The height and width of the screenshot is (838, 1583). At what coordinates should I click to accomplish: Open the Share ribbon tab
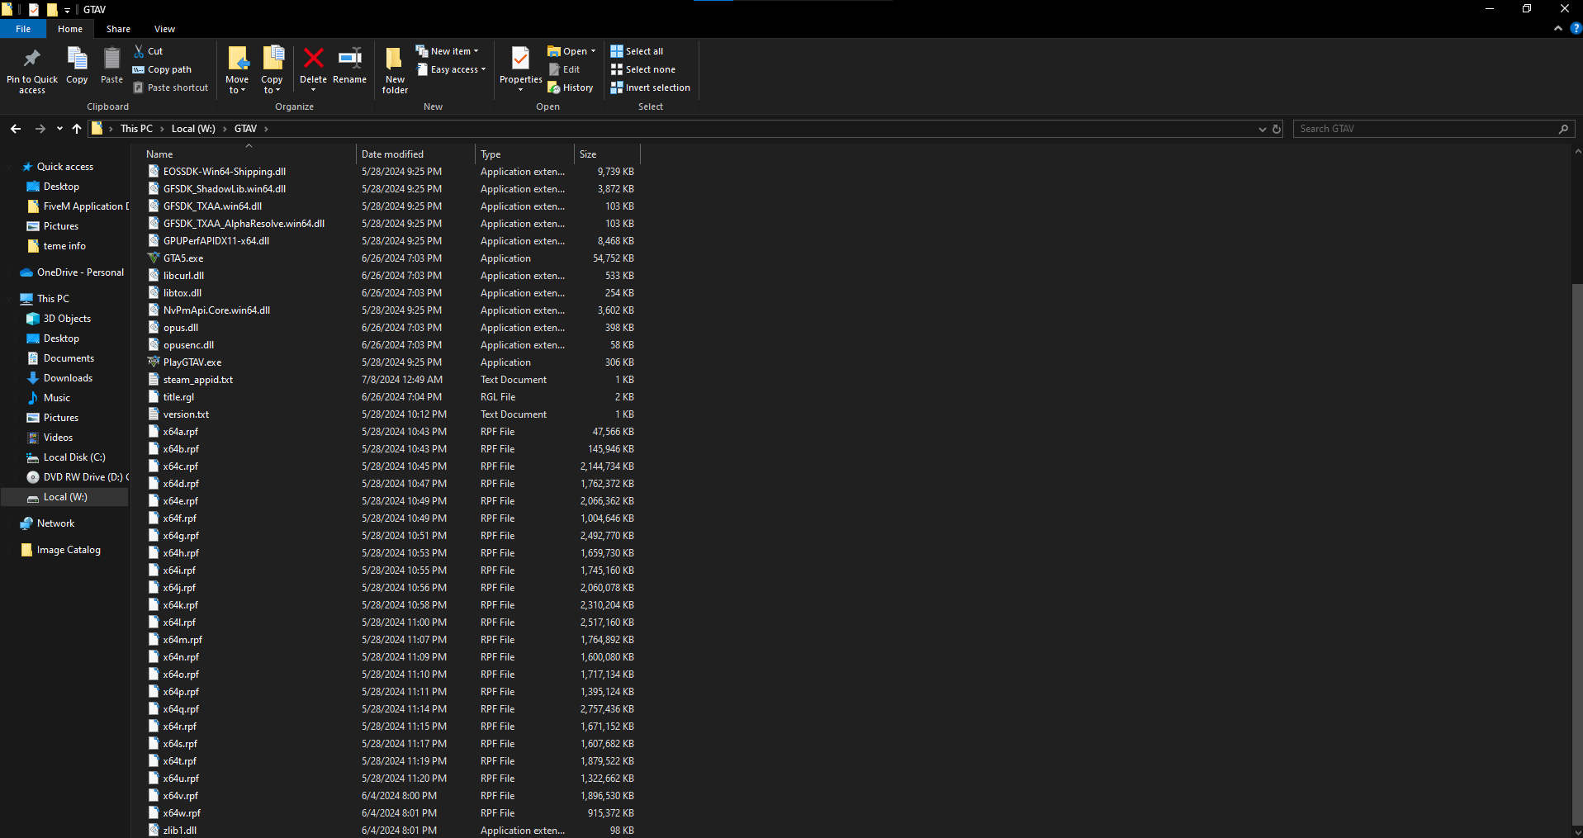pos(118,29)
